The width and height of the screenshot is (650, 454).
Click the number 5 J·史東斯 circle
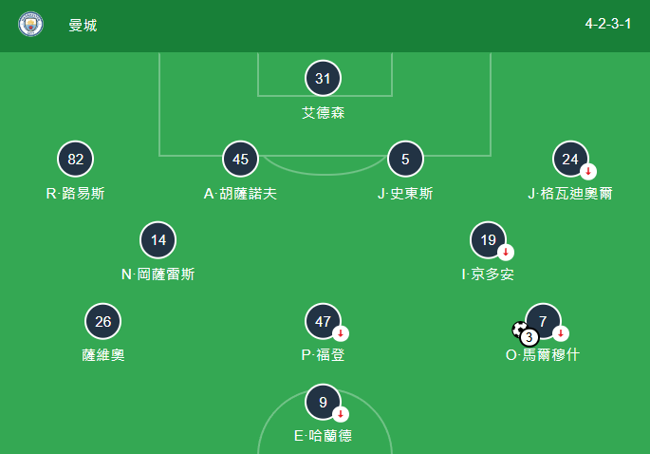coord(405,159)
